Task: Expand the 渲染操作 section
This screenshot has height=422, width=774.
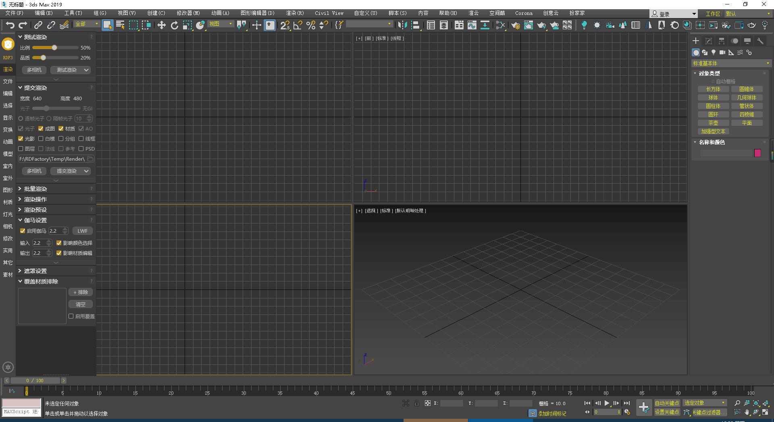Action: point(20,199)
